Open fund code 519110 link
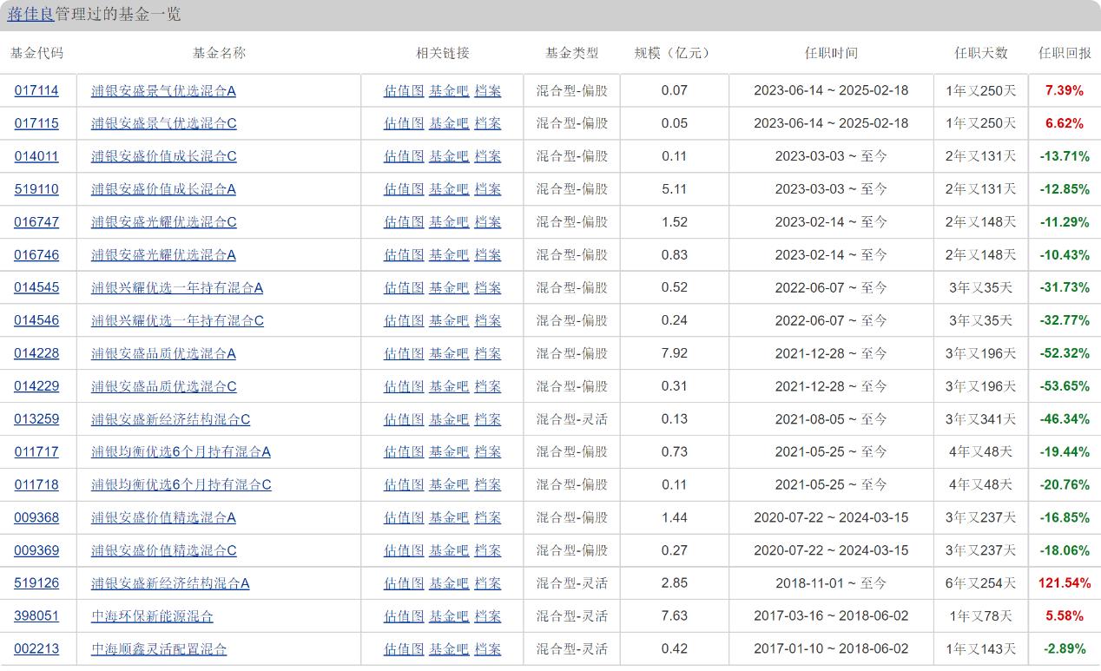This screenshot has width=1101, height=671. (36, 189)
